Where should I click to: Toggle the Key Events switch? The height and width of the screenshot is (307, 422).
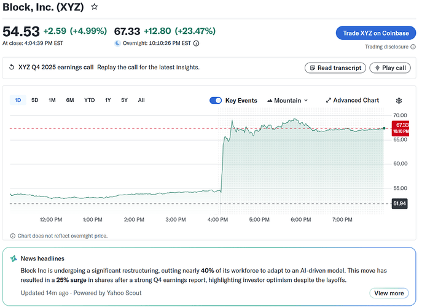[x=216, y=101]
